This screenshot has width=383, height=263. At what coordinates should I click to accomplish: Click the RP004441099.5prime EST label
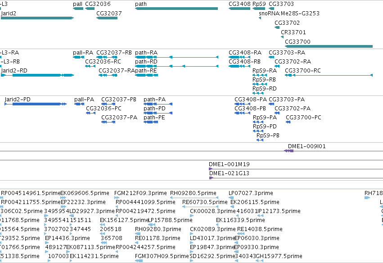pyautogui.click(x=145, y=202)
